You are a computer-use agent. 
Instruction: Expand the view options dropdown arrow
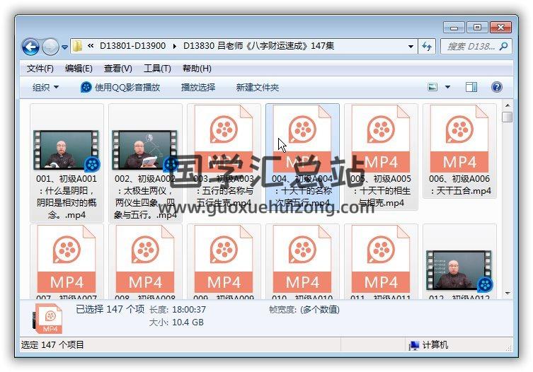pyautogui.click(x=447, y=87)
